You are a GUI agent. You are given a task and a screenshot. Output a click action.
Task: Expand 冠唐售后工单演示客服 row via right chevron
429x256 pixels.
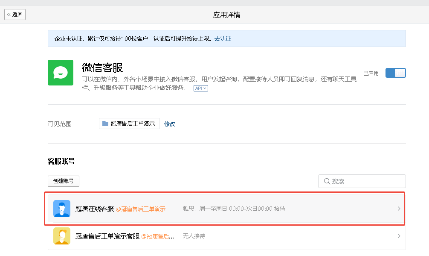pos(399,236)
